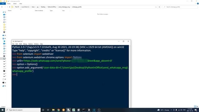Open the microphone tray icon
Image resolution: width=199 pixels, height=112 pixels.
pyautogui.click(x=176, y=110)
